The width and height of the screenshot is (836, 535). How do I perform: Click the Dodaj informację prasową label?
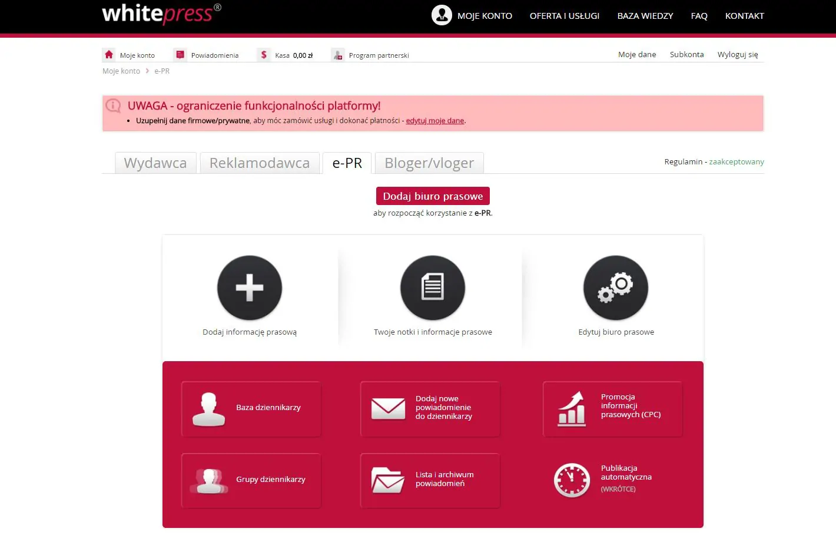click(x=250, y=332)
